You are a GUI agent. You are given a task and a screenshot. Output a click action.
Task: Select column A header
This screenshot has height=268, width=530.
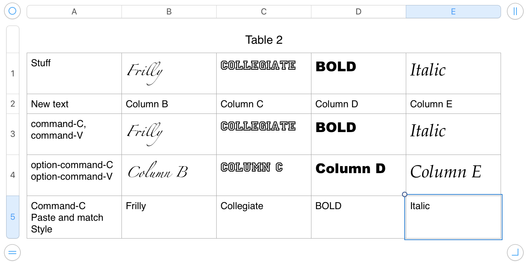click(74, 12)
